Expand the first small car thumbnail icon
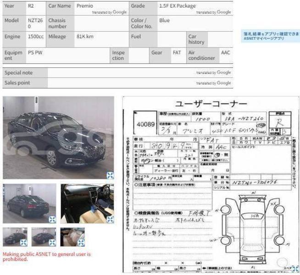 tap(24, 242)
